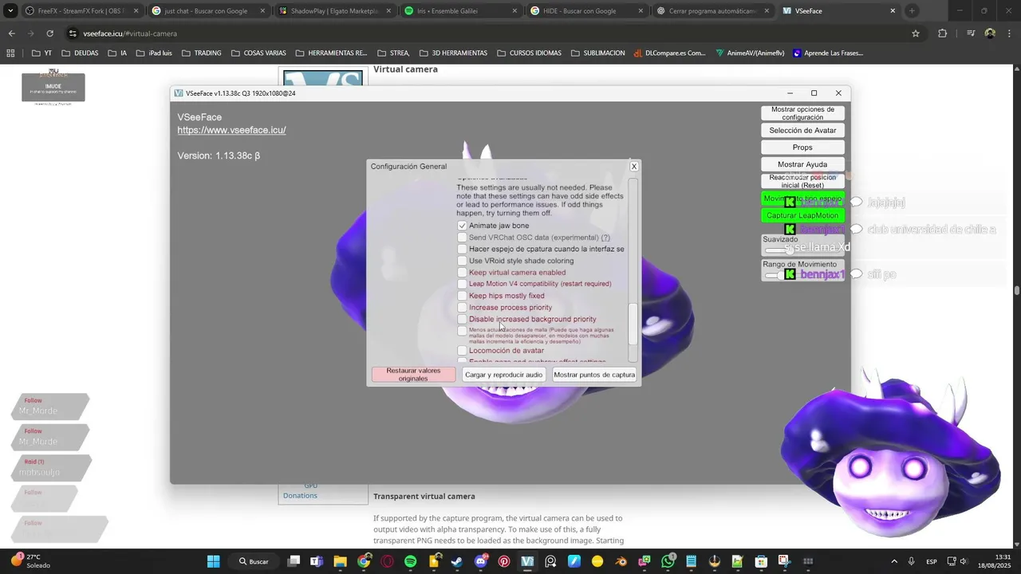Click the Props button in VSeeFace

[802, 147]
